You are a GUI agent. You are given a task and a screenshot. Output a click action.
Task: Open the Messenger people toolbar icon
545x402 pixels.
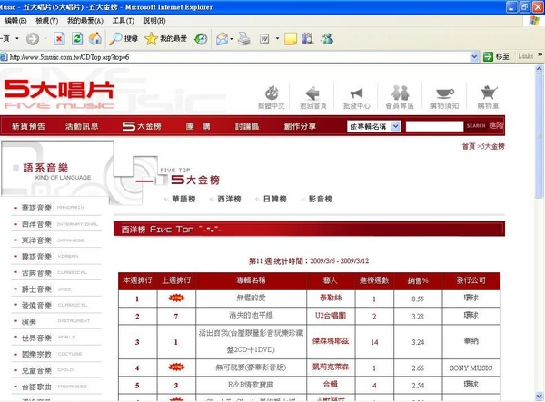(327, 38)
